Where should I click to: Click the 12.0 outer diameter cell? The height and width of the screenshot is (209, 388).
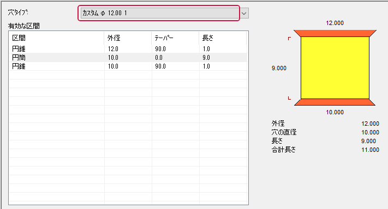coord(113,49)
